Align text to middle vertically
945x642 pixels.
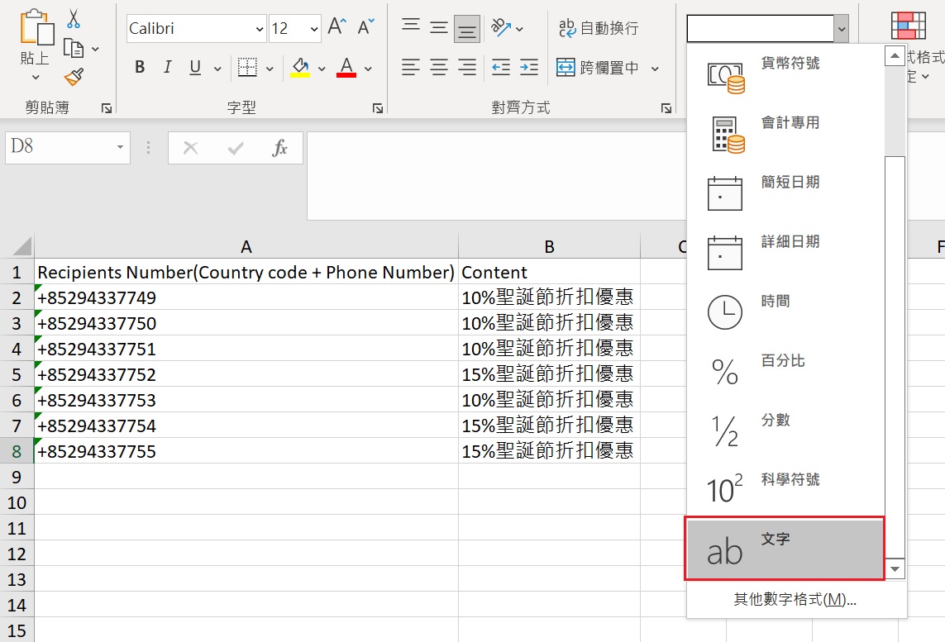pos(439,28)
